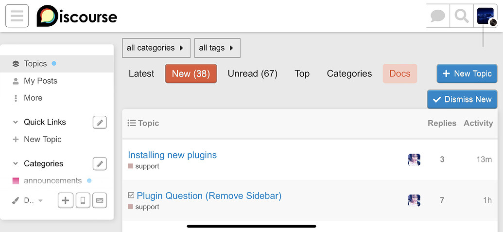503x232 pixels.
Task: Open the keyboard shortcuts icon
Action: (99, 200)
